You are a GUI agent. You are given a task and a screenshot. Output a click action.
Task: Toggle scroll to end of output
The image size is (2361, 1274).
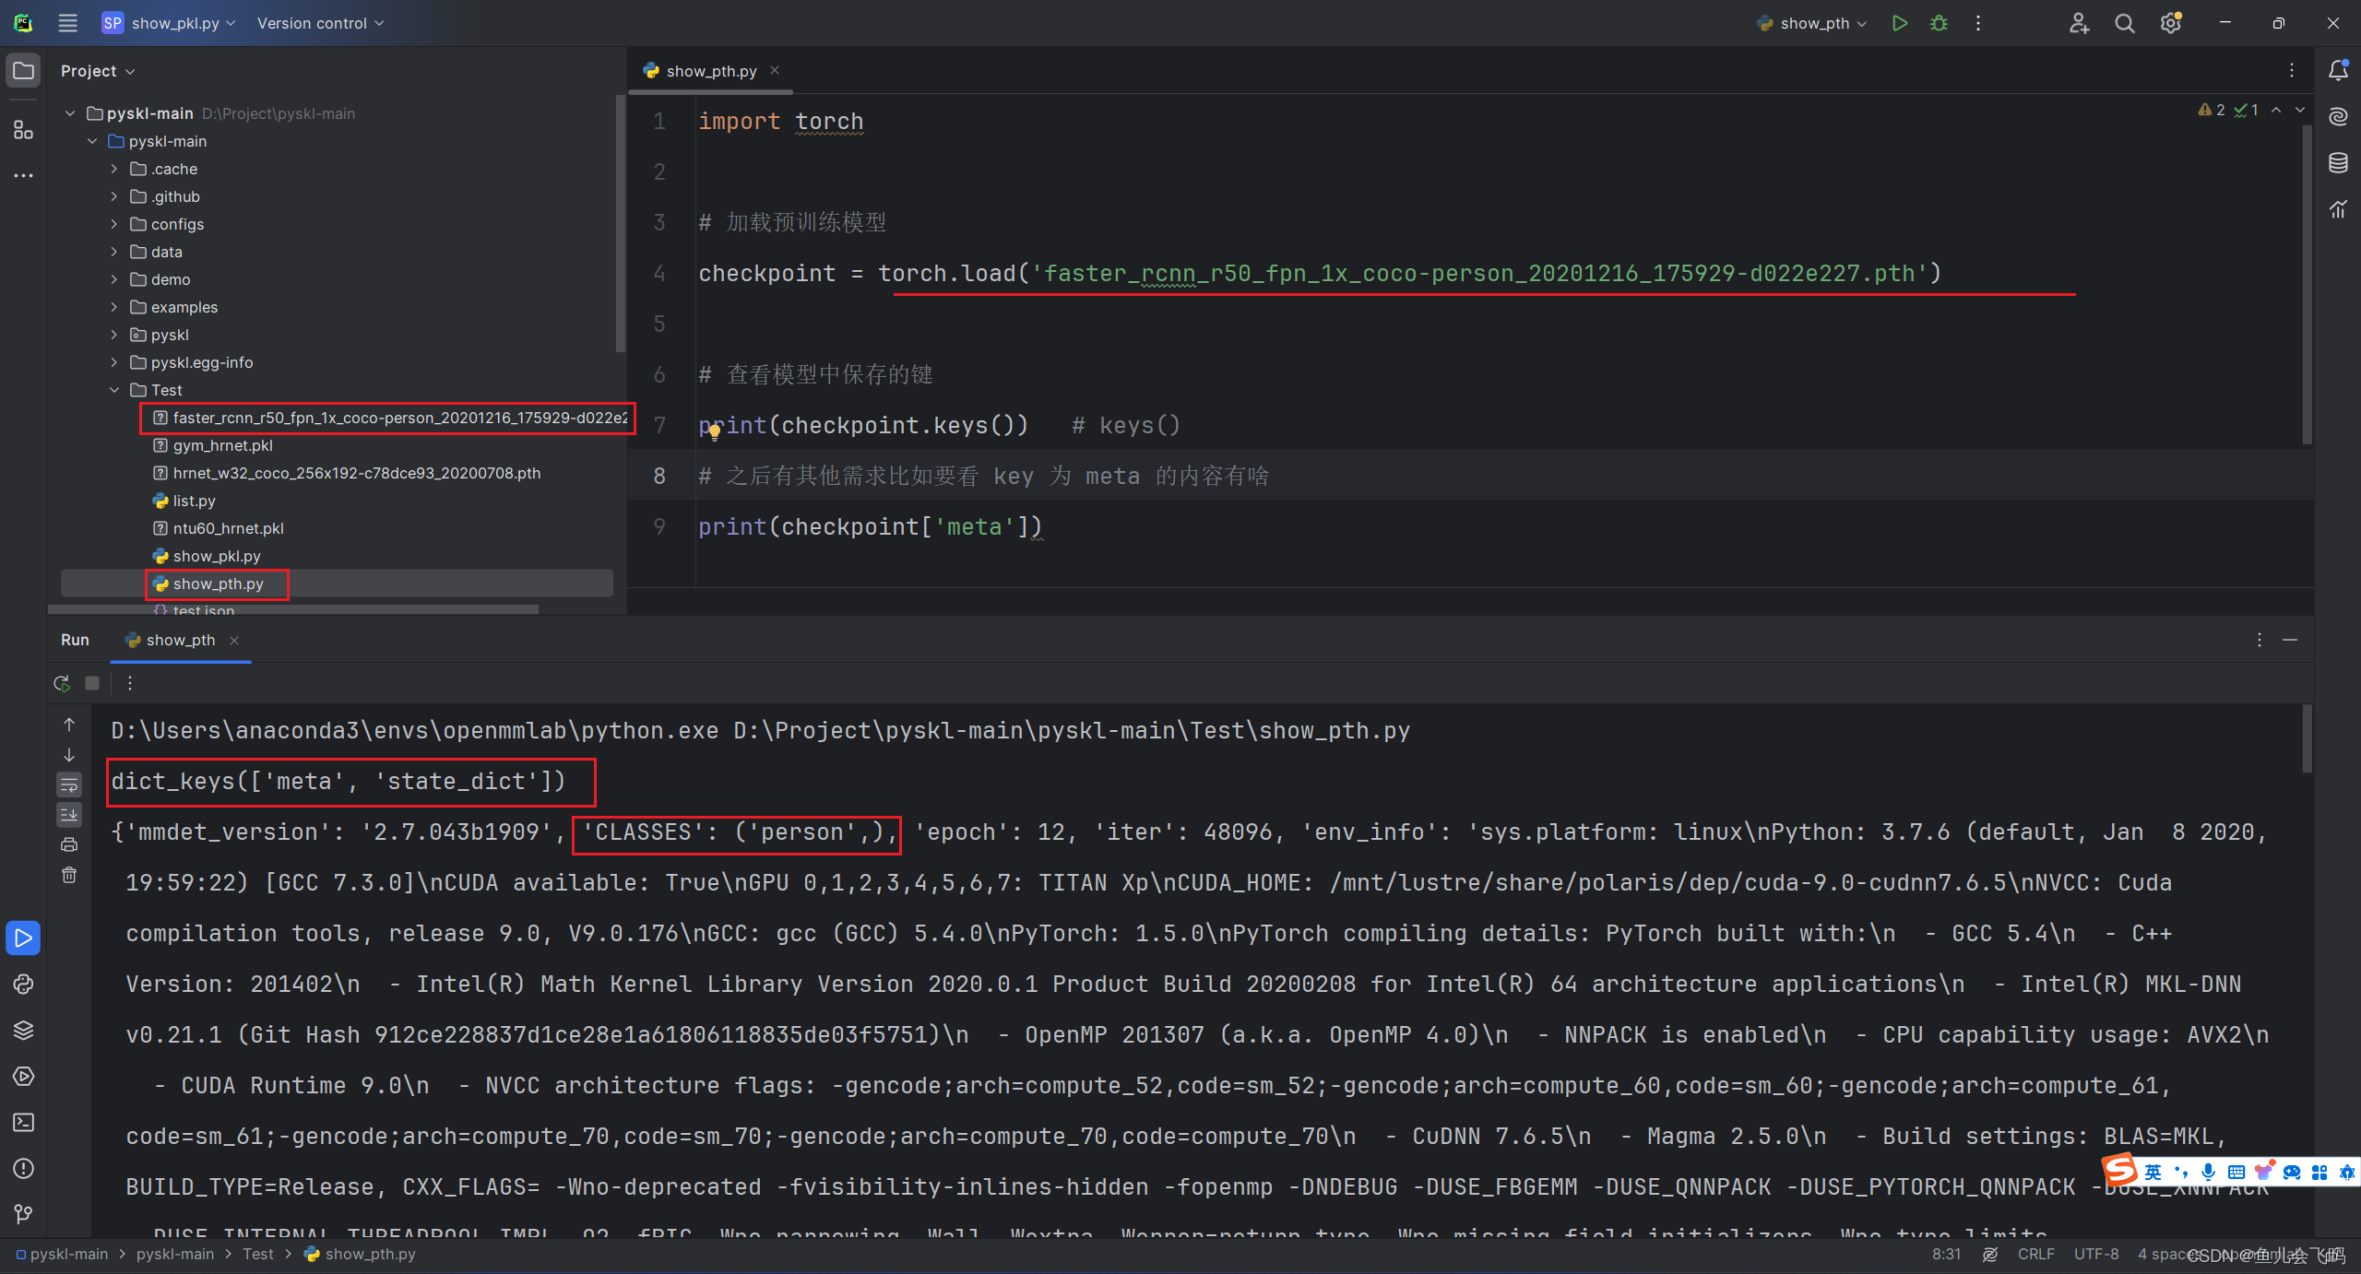[69, 815]
